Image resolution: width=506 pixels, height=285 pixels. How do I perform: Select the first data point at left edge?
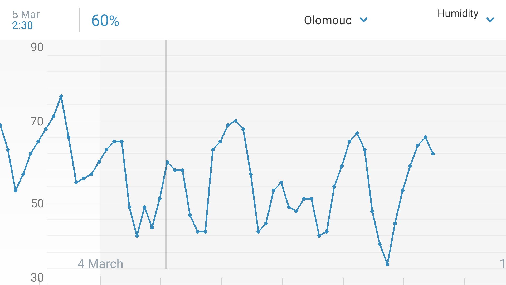(x=1, y=125)
